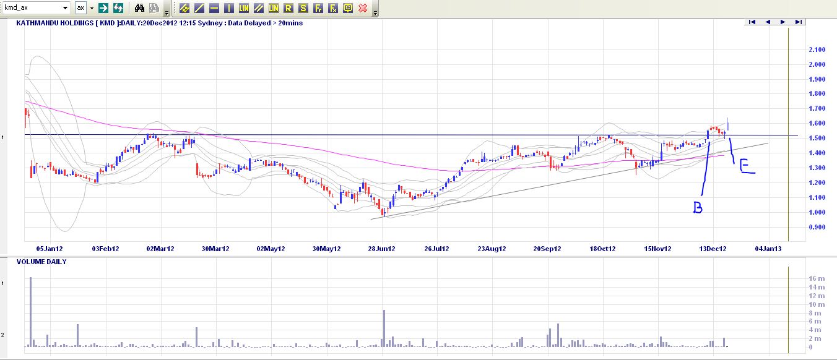Select the diagonal trend line tool
Screen dimensions: 837x360
click(x=199, y=8)
